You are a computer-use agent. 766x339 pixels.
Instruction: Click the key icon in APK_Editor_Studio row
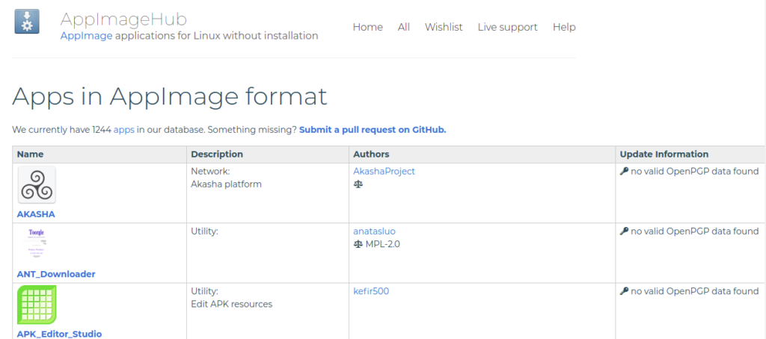(624, 291)
